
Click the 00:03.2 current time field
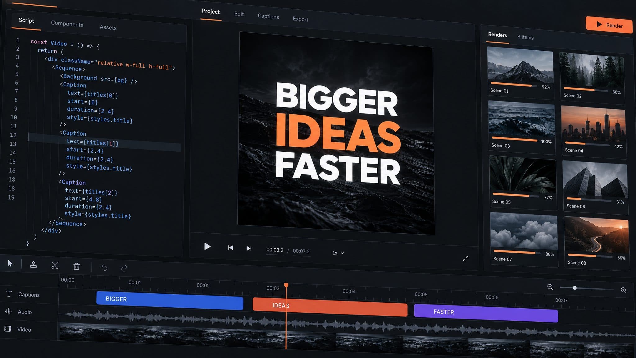coord(275,250)
